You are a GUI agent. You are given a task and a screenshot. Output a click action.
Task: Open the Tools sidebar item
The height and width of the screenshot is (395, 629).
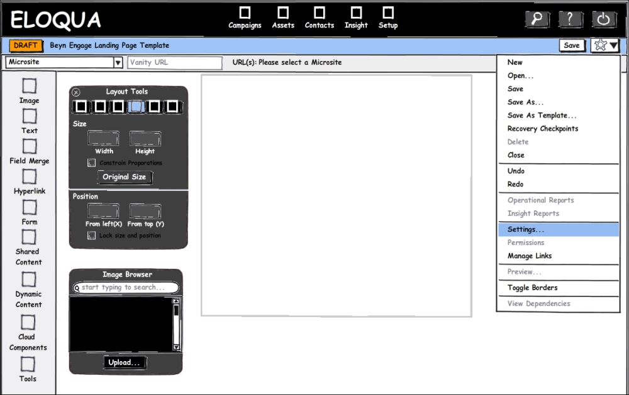click(28, 365)
